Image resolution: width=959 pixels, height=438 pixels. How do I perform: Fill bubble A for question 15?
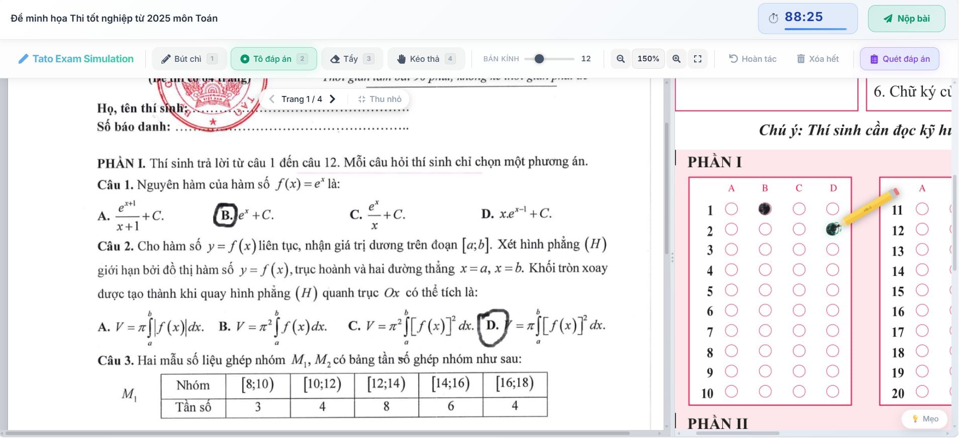pos(922,290)
